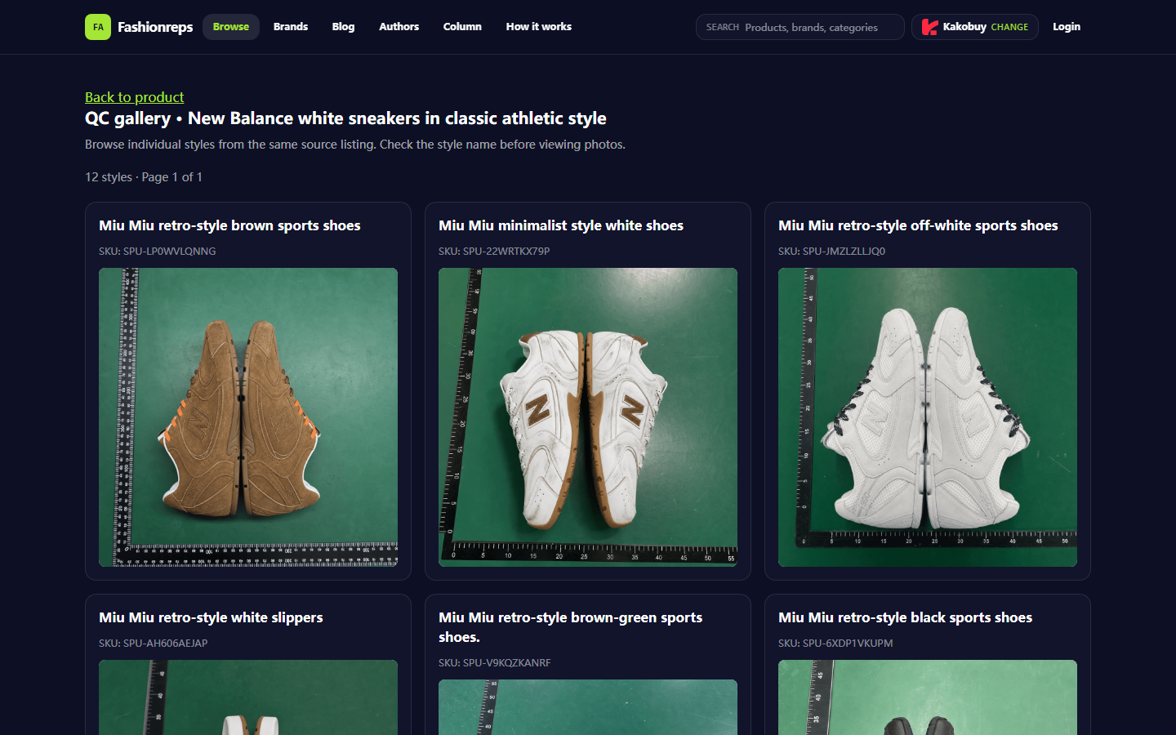This screenshot has height=735, width=1176.
Task: Select Miu Miu retro-style brown-green sports shoes title
Action: tap(570, 627)
